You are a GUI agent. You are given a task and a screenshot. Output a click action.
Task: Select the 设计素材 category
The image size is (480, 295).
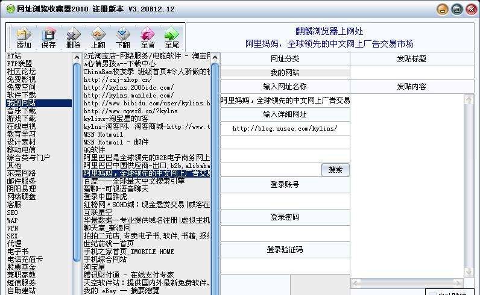pyautogui.click(x=21, y=142)
